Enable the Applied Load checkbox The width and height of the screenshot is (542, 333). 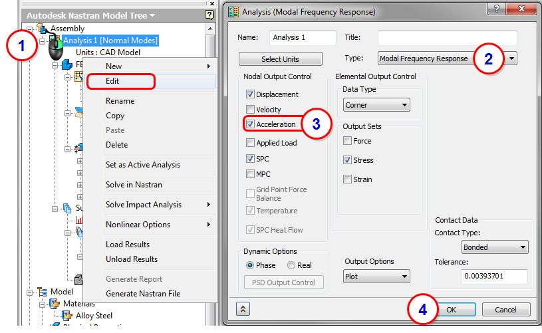point(250,143)
